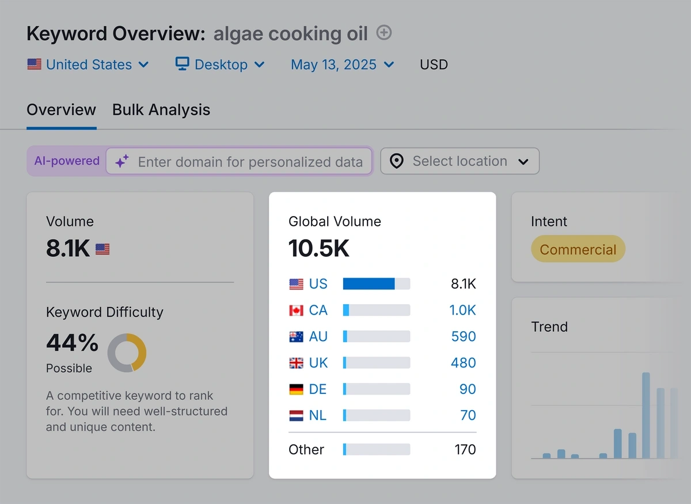
Task: Click the 10.5K global volume number
Action: pyautogui.click(x=319, y=248)
